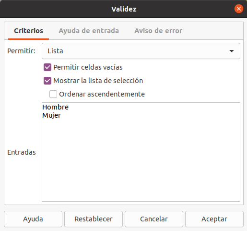Click the Validez title bar
Screen dimensions: 247x231
point(124,9)
